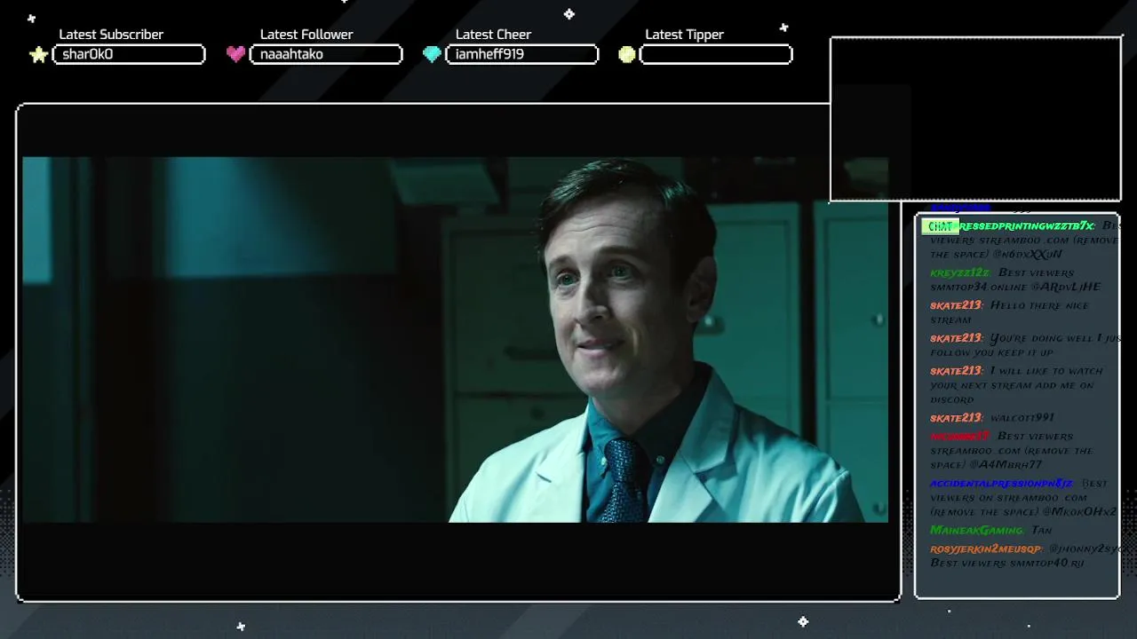Click the empty webcam overlay box
Image resolution: width=1137 pixels, height=639 pixels.
tap(975, 119)
